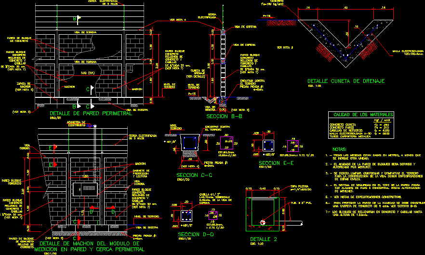
Task: Select the 'TAPA PLETINA' label in Detalle 2
Action: click(x=299, y=187)
